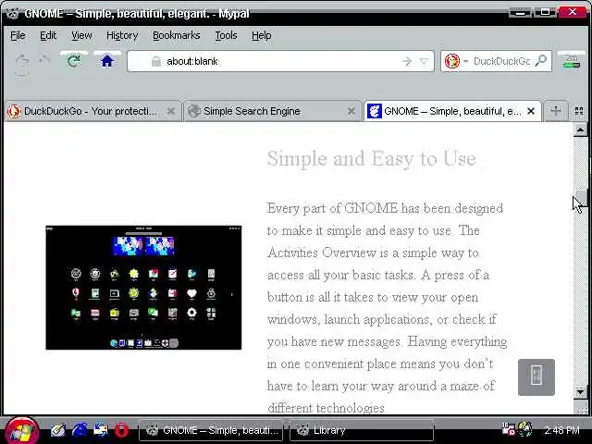Click the 2:48 PM taskbar clock
This screenshot has width=592, height=444.
(x=561, y=430)
